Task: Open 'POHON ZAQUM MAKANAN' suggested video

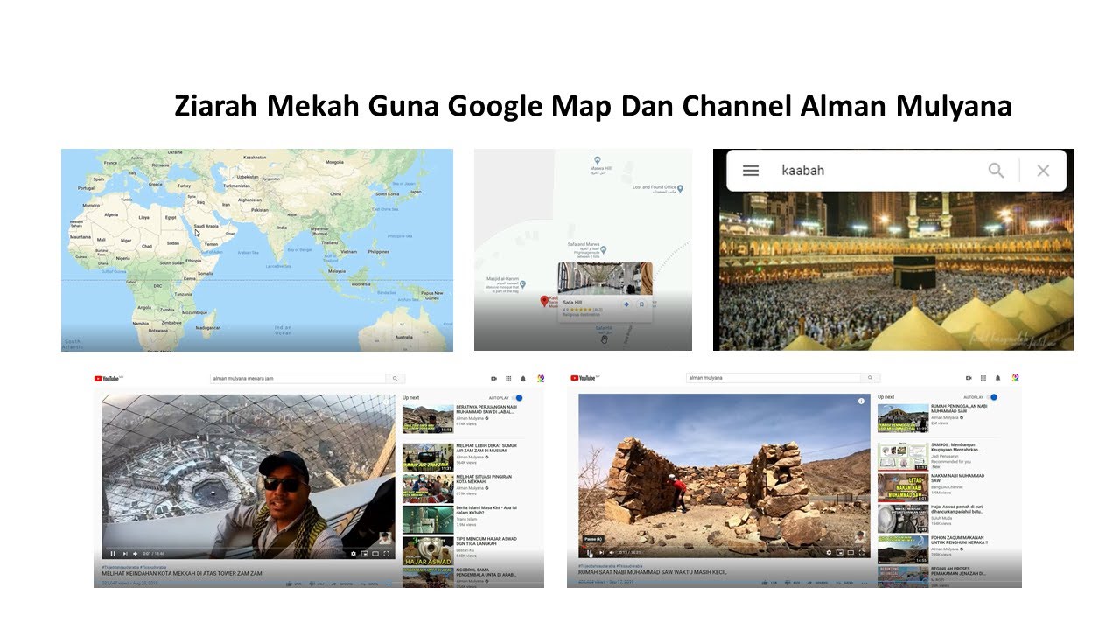Action: pyautogui.click(x=934, y=549)
